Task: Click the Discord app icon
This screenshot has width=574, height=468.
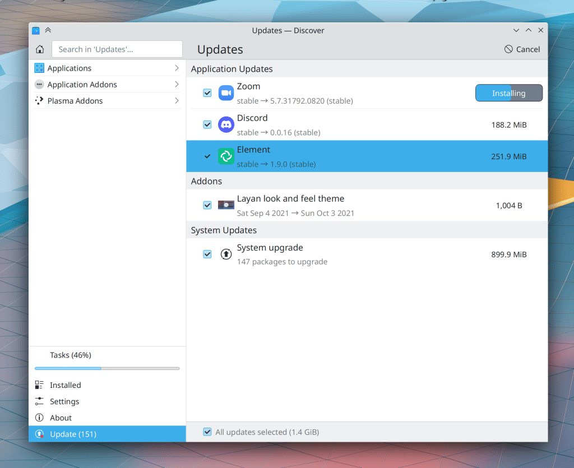Action: pyautogui.click(x=226, y=124)
